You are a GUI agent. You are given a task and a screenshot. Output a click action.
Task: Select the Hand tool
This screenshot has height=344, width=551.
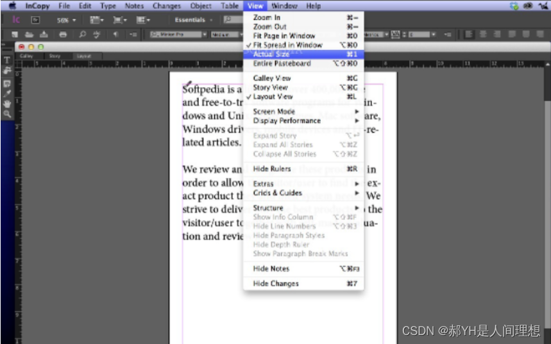click(6, 104)
